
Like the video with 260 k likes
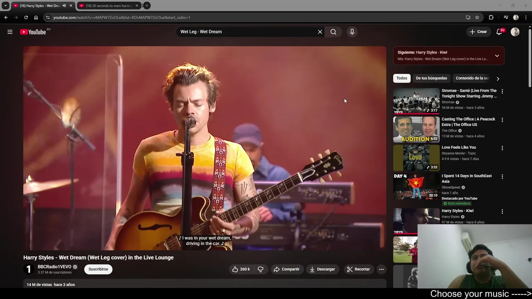point(241,269)
